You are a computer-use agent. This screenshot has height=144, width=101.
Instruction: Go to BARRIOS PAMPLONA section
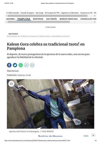[68, 19]
